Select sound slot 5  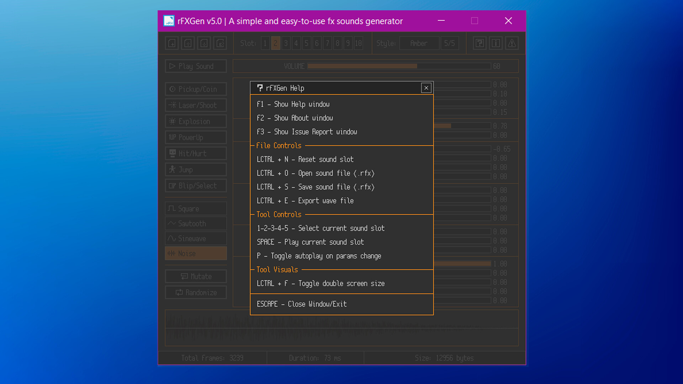pyautogui.click(x=306, y=43)
